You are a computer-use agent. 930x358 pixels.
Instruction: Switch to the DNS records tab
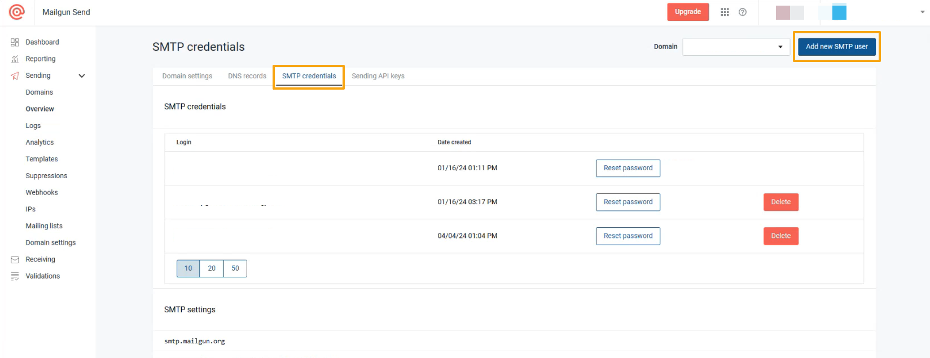click(x=247, y=76)
